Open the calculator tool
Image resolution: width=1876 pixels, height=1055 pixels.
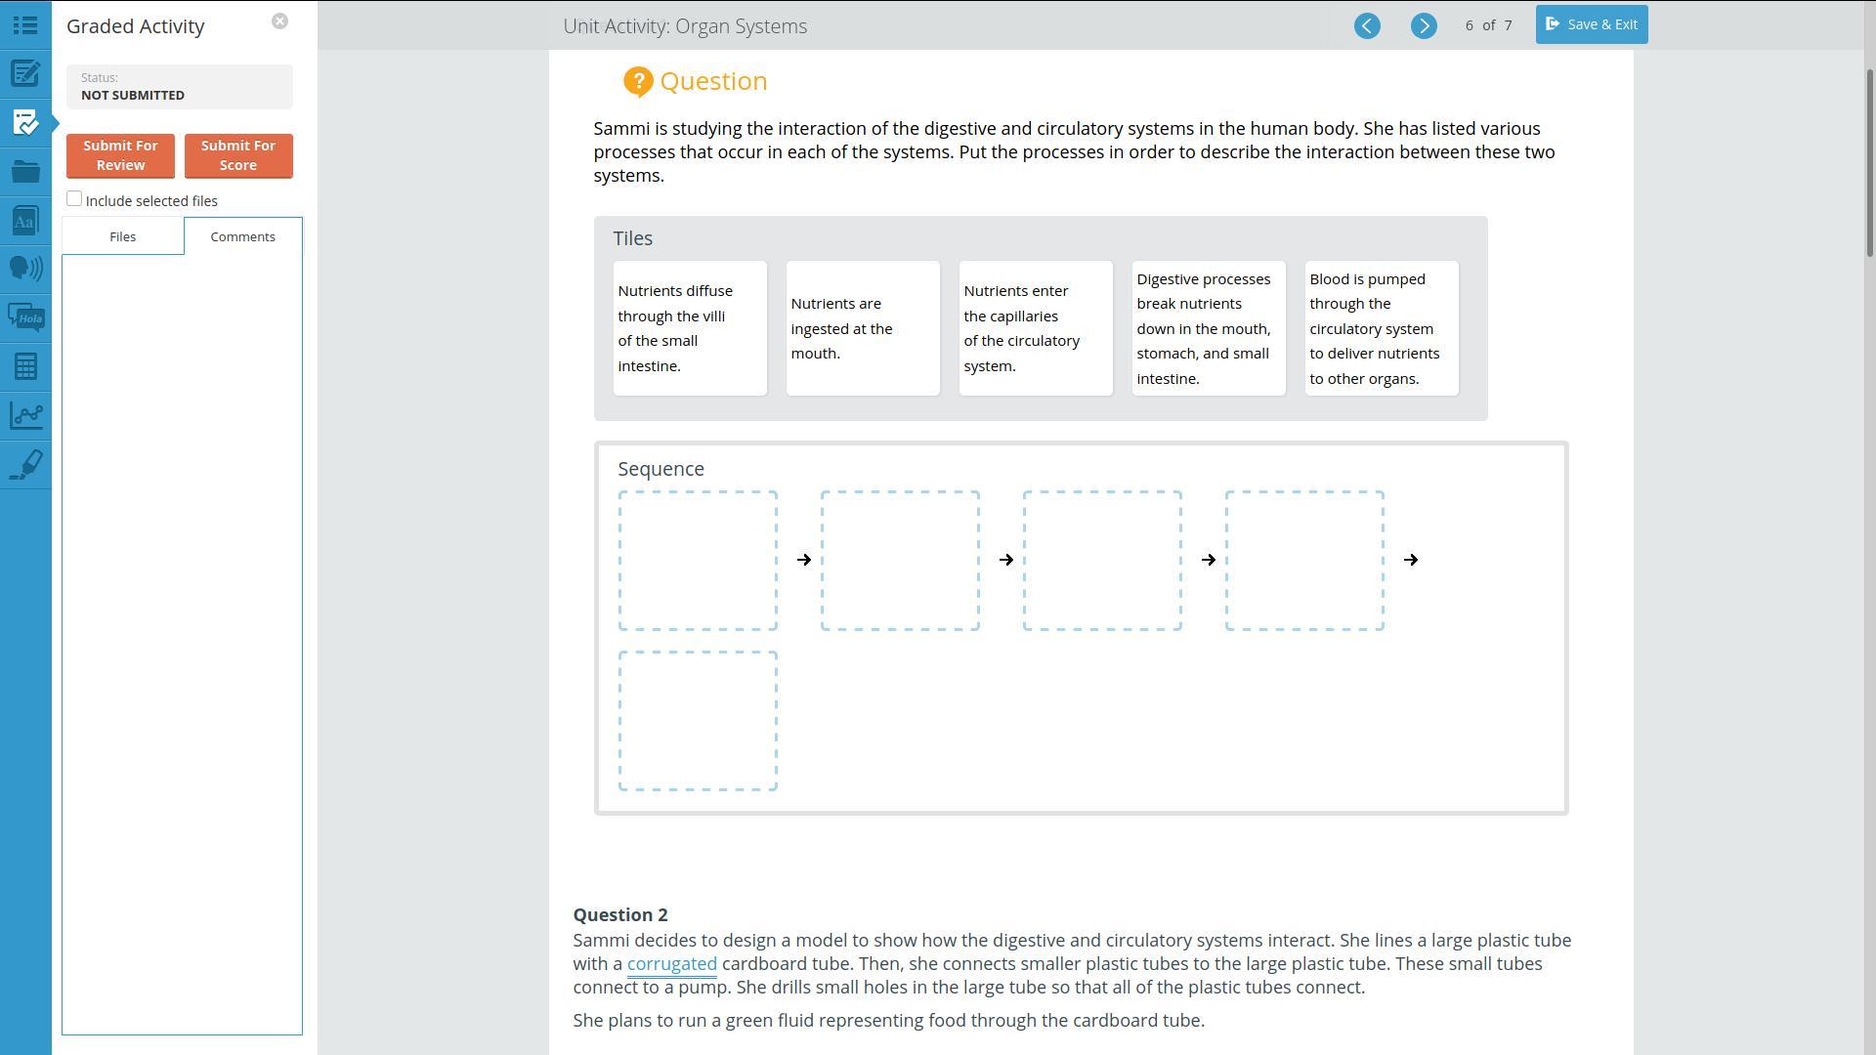pos(25,366)
